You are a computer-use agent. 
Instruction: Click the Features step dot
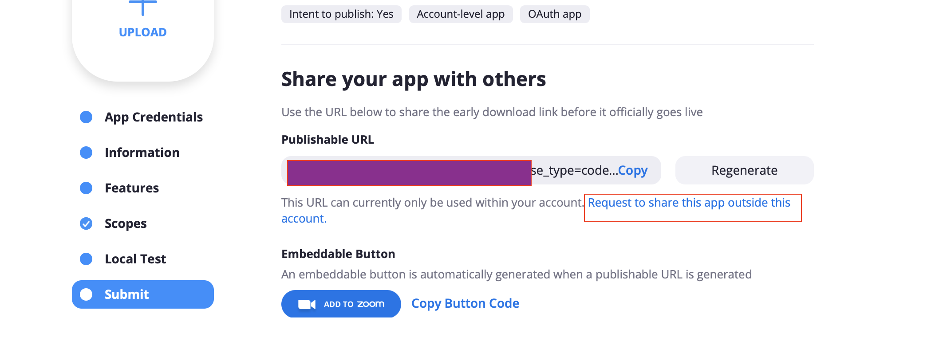coord(86,188)
